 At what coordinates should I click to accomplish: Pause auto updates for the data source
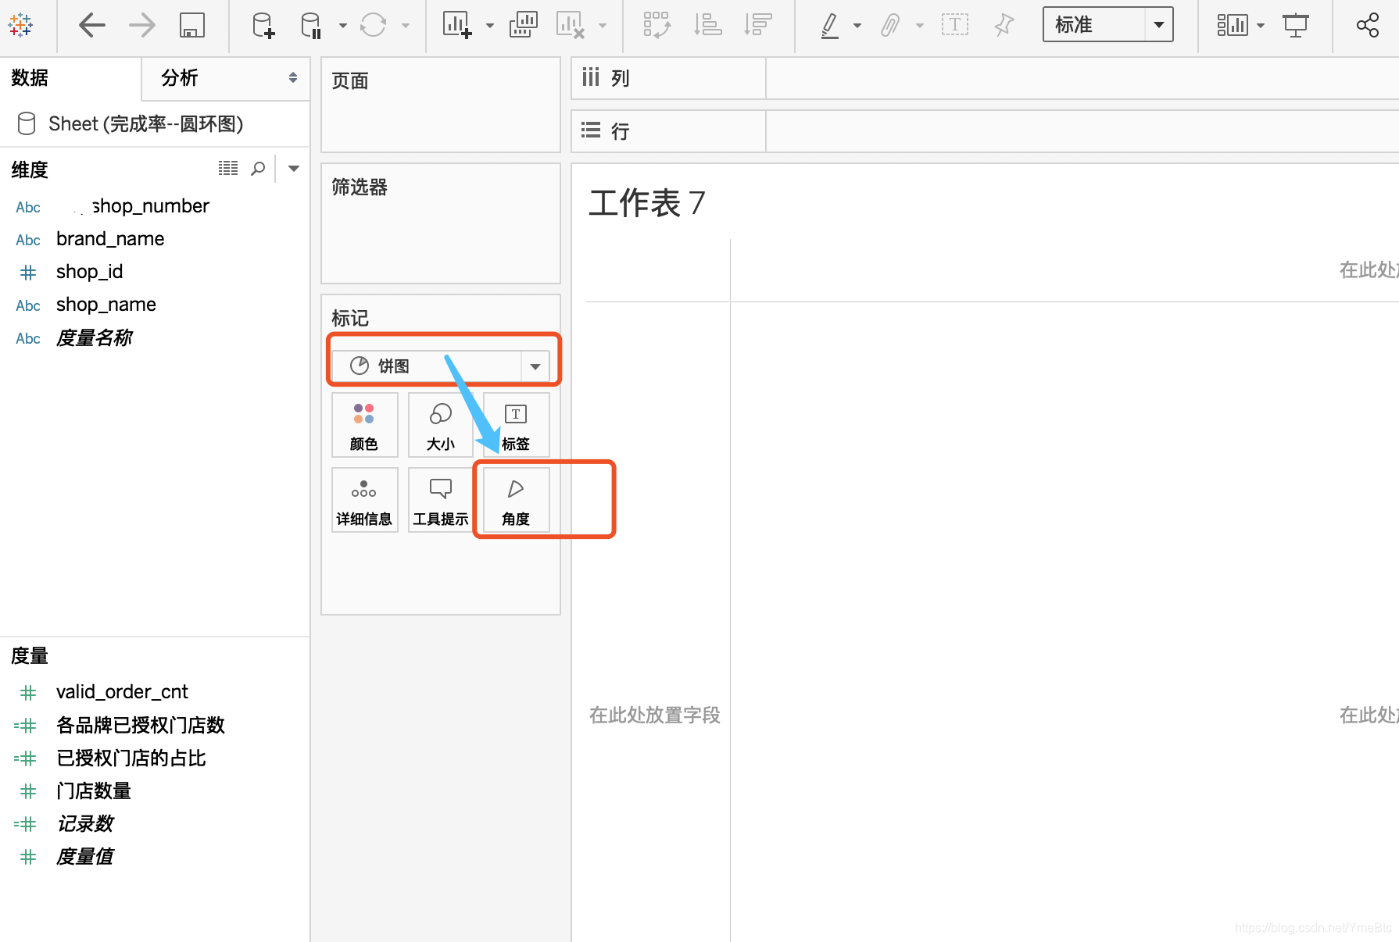point(311,25)
